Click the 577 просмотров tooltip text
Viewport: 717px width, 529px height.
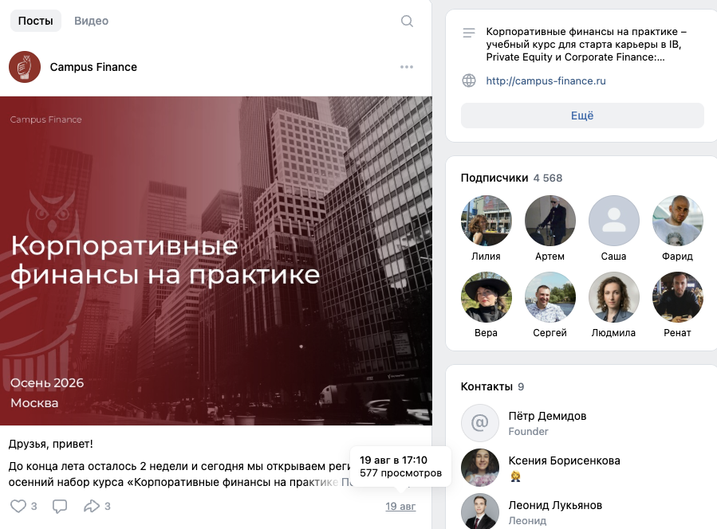tap(400, 472)
